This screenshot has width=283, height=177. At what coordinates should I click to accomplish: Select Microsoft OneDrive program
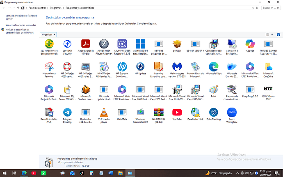pyautogui.click(x=268, y=70)
